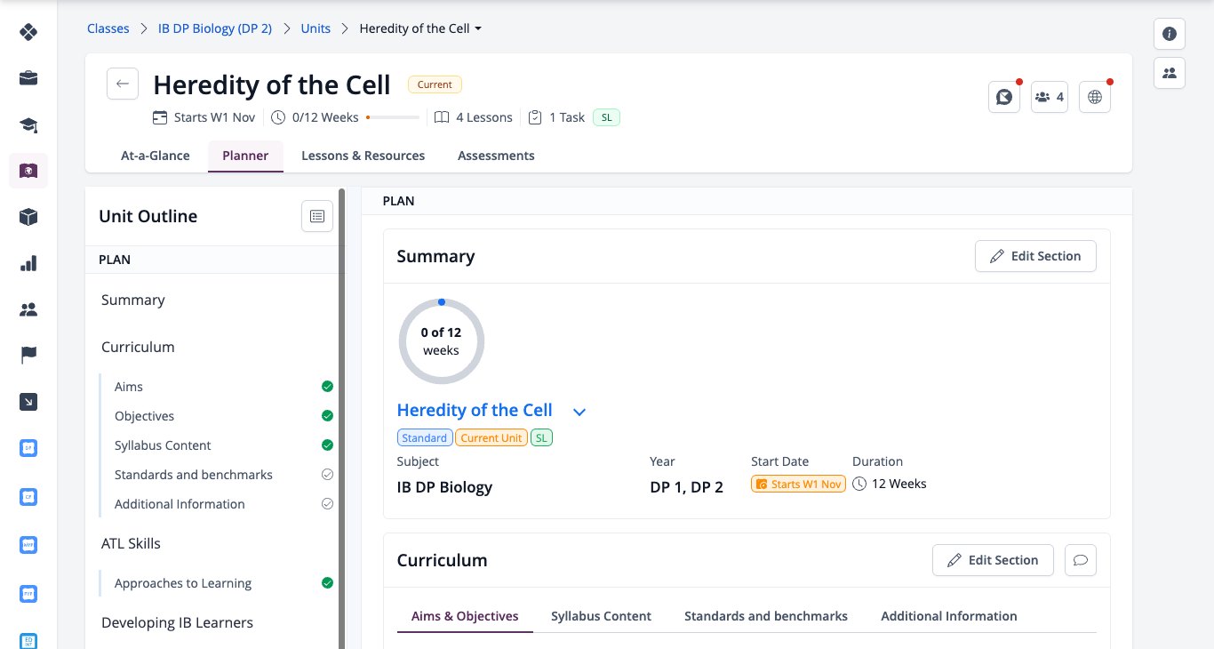Image resolution: width=1214 pixels, height=649 pixels.
Task: Click the green check next to Objectives
Action: (327, 416)
